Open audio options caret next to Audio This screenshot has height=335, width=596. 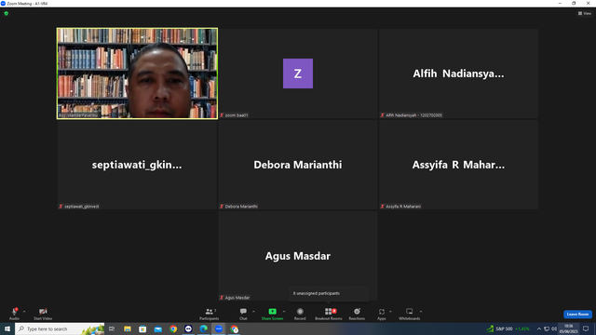point(24,312)
